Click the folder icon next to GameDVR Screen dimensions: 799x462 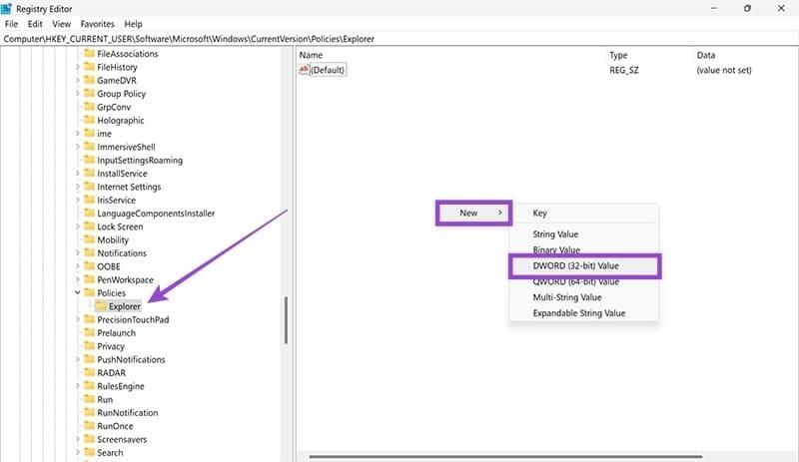tap(89, 80)
